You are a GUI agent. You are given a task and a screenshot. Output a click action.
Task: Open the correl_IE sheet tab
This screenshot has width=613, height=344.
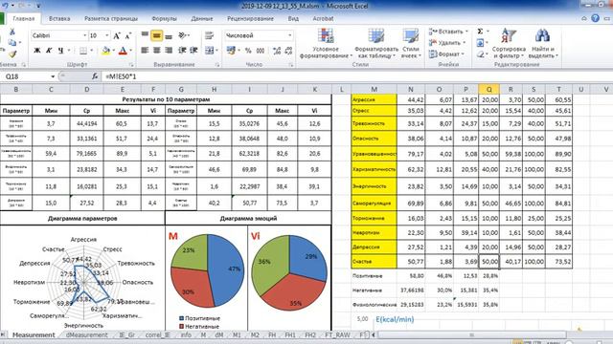(x=158, y=334)
